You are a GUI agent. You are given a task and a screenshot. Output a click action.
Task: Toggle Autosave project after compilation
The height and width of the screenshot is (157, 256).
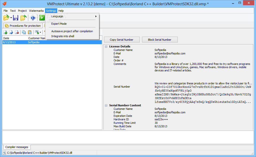tap(72, 31)
